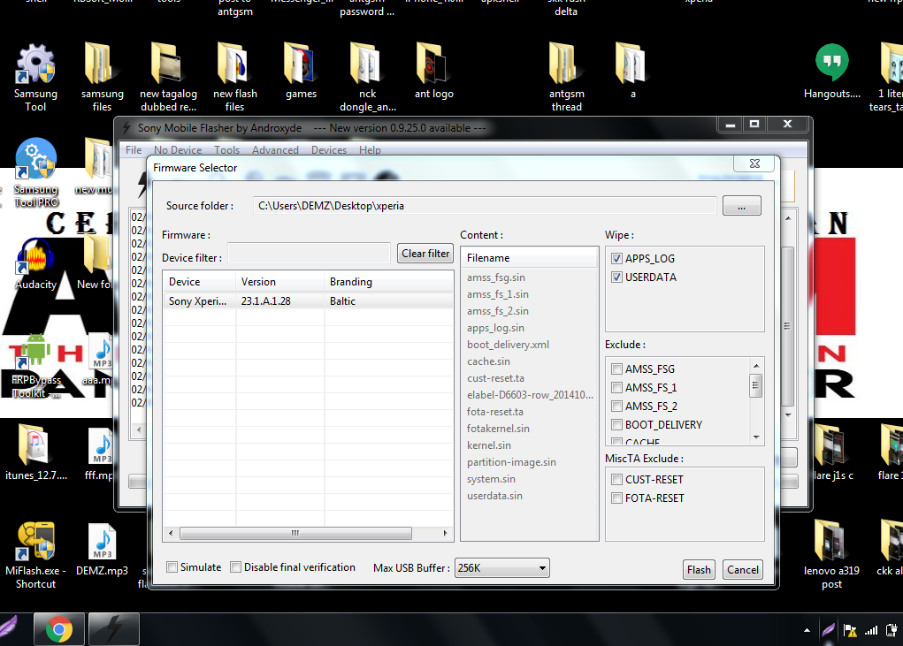Click the Source folder path field
The image size is (903, 646).
click(x=485, y=206)
